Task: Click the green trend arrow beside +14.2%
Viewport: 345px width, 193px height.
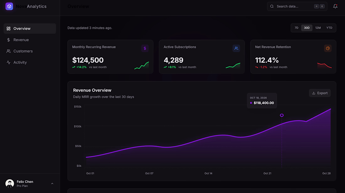Action: point(74,67)
